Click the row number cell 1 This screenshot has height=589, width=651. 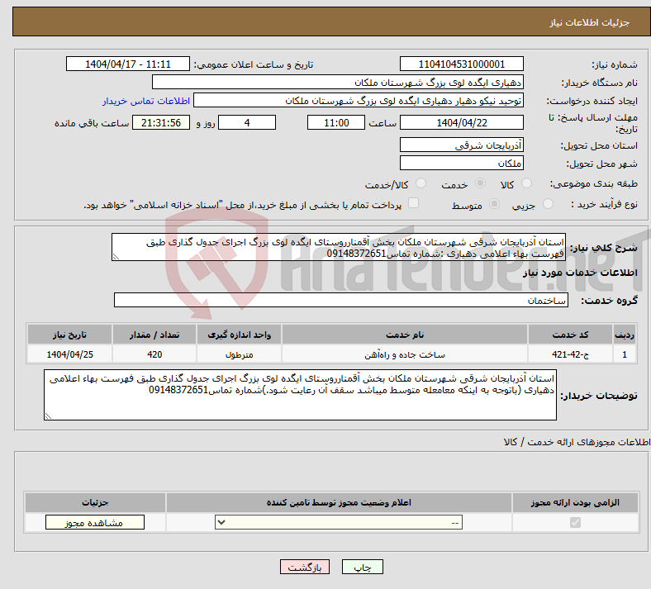[625, 354]
